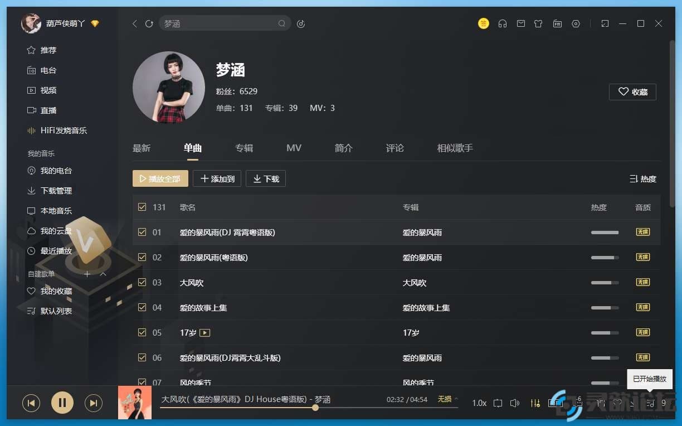The height and width of the screenshot is (426, 682).
Task: Mute with the volume speaker icon
Action: [515, 403]
